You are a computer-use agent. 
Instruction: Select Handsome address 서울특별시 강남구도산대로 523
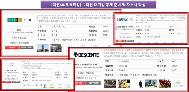pyautogui.click(x=73, y=40)
